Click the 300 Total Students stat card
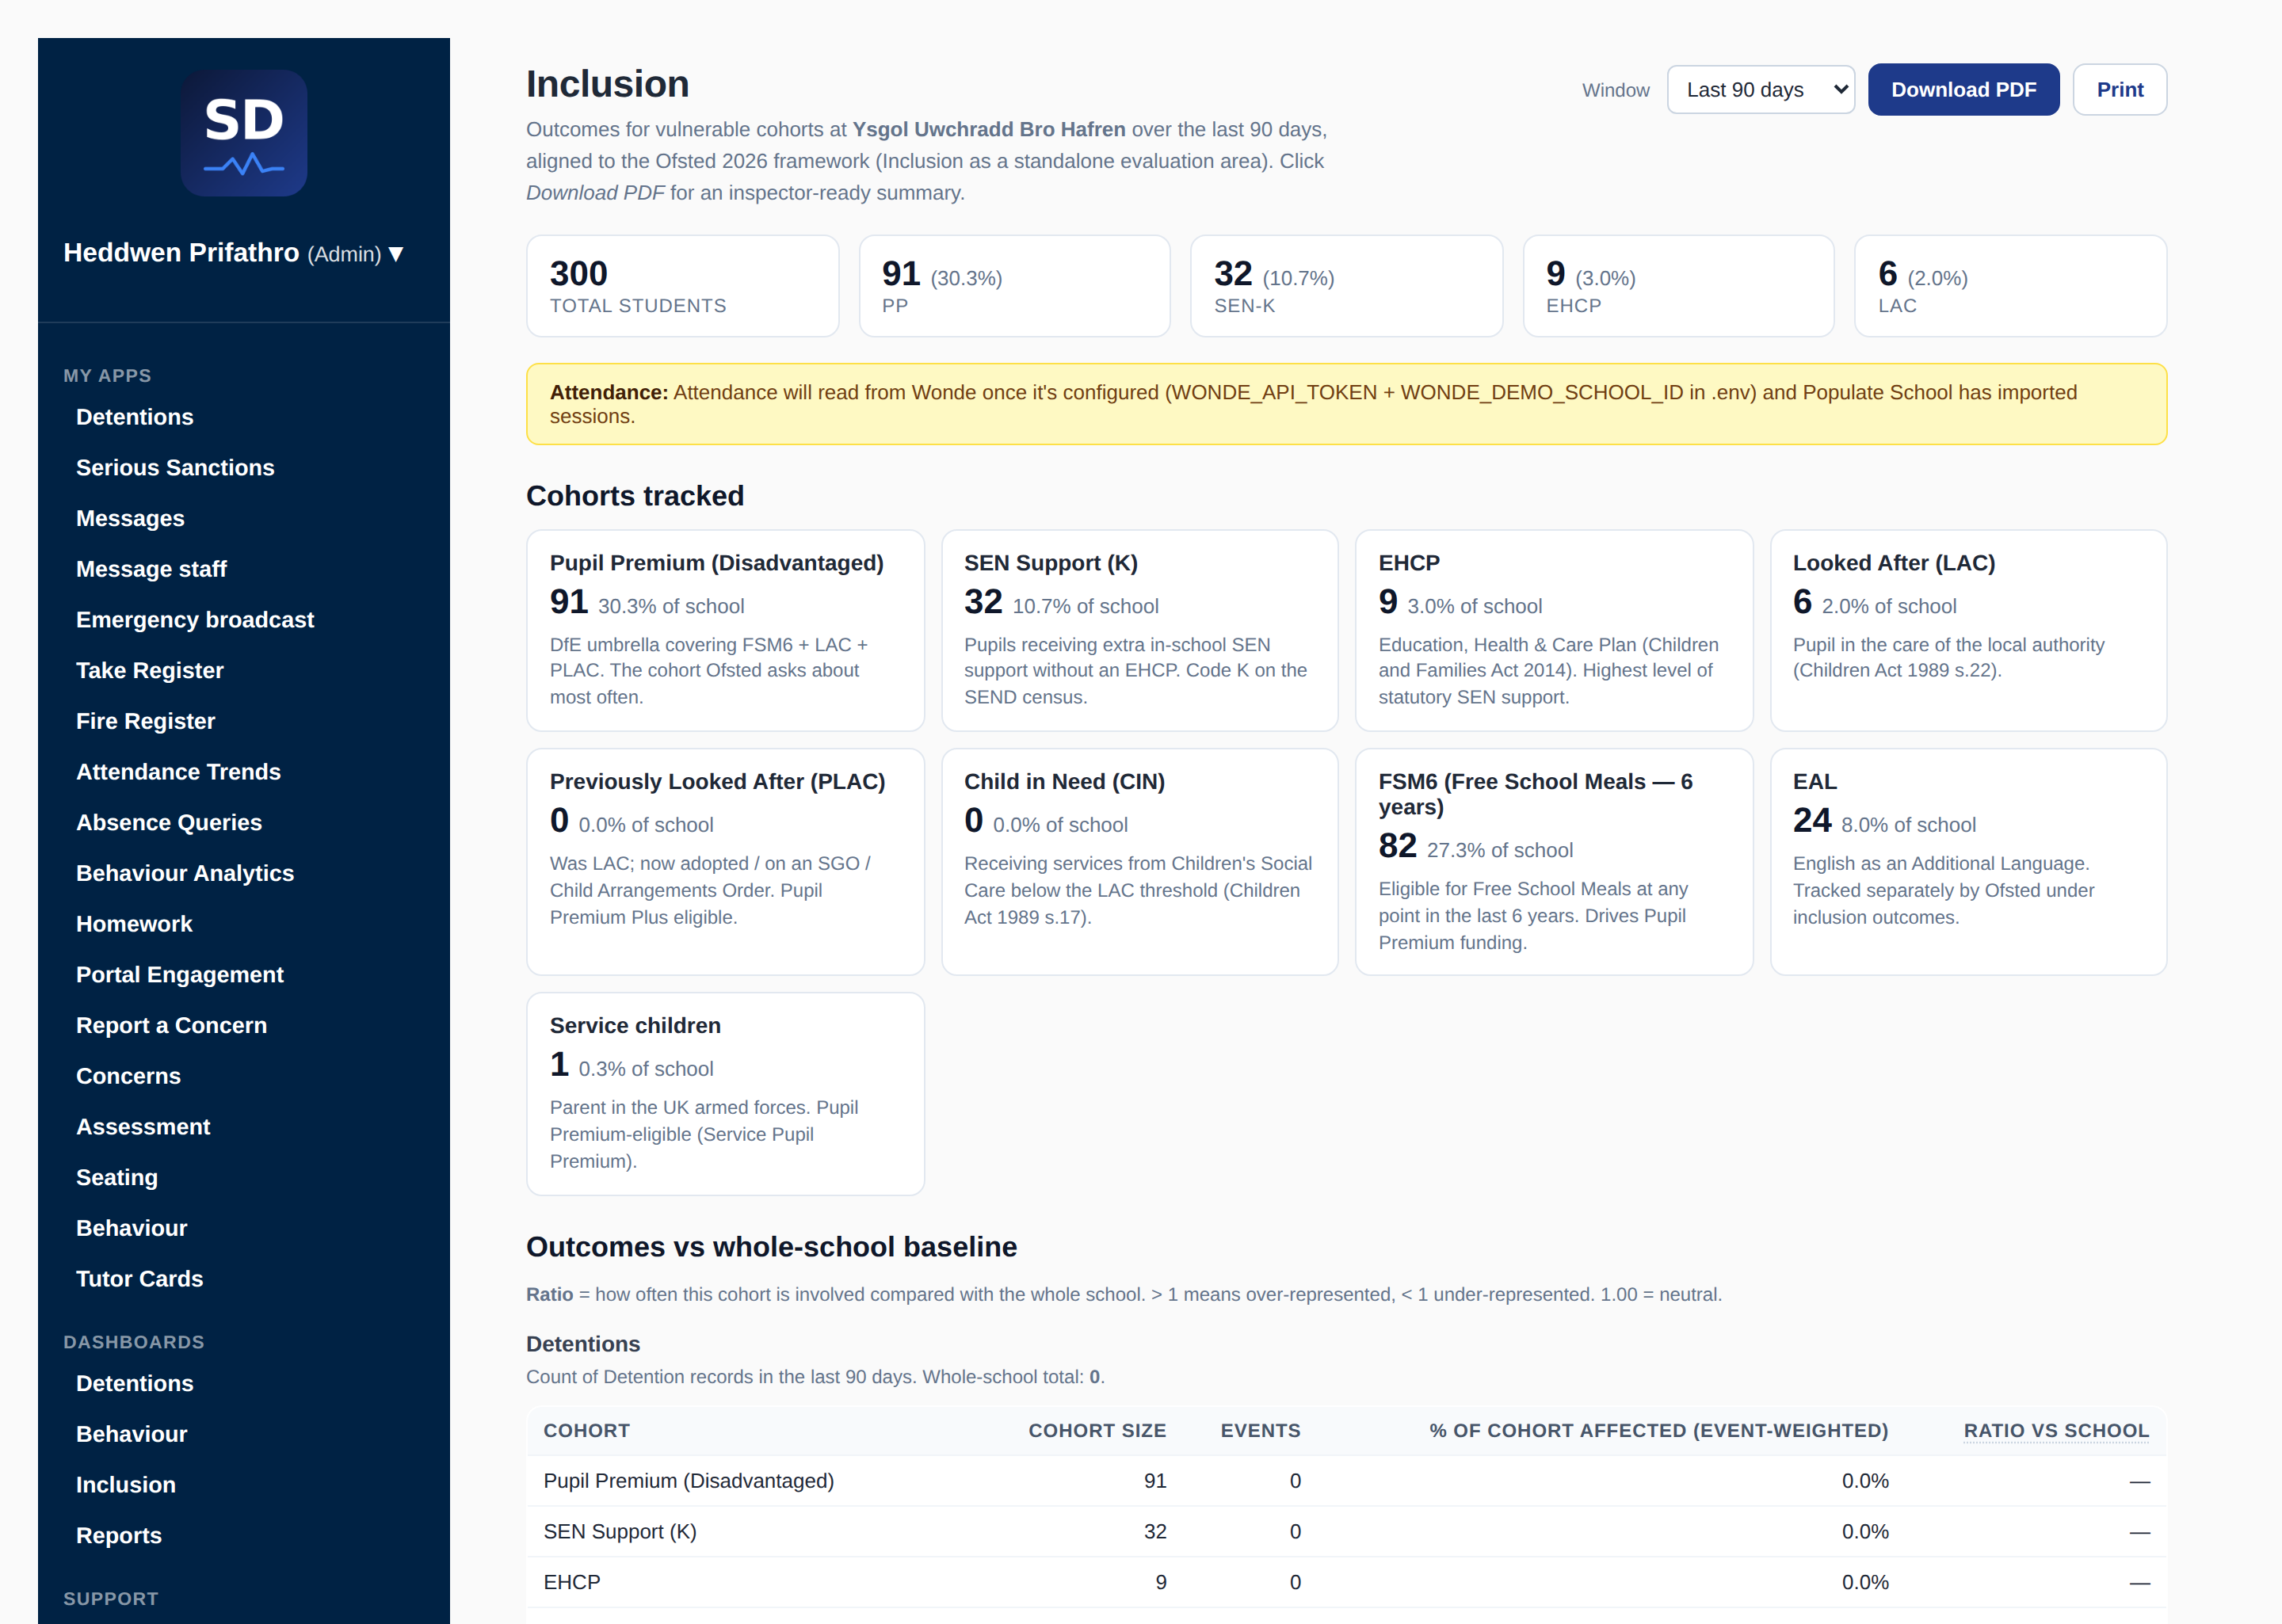This screenshot has width=2282, height=1624. click(682, 286)
